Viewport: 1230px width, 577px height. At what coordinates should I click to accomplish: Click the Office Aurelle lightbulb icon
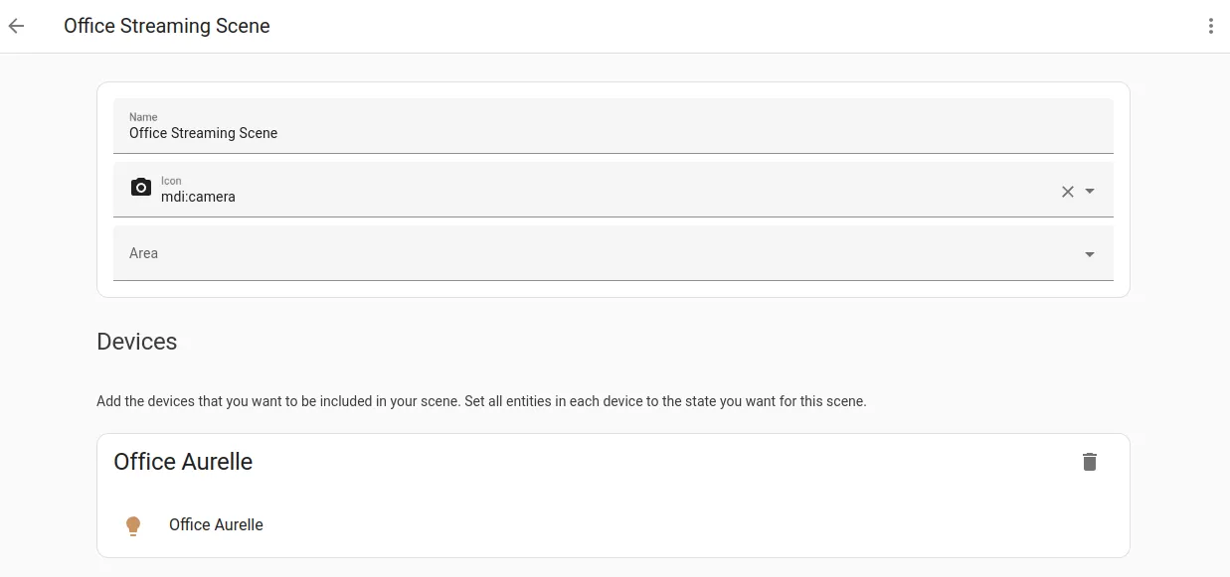pyautogui.click(x=133, y=525)
